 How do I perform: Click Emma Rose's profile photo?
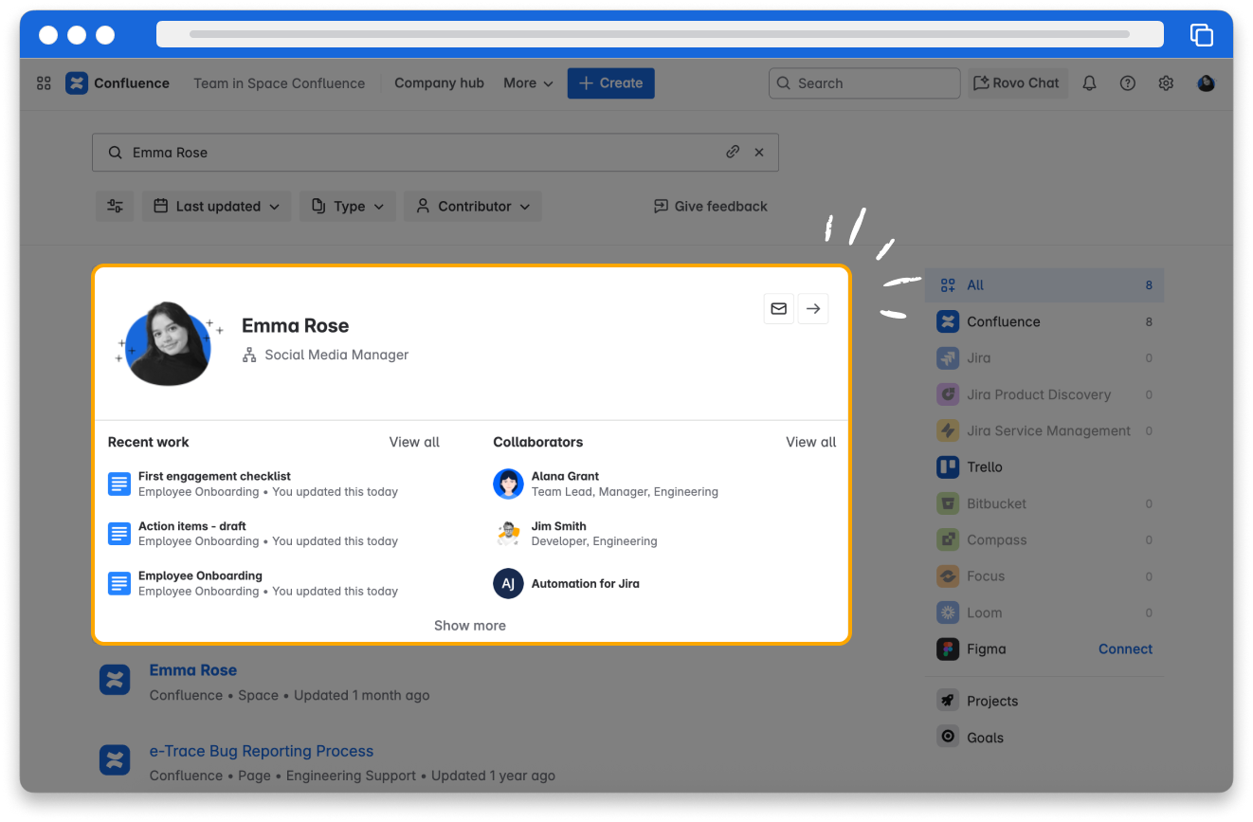point(169,343)
